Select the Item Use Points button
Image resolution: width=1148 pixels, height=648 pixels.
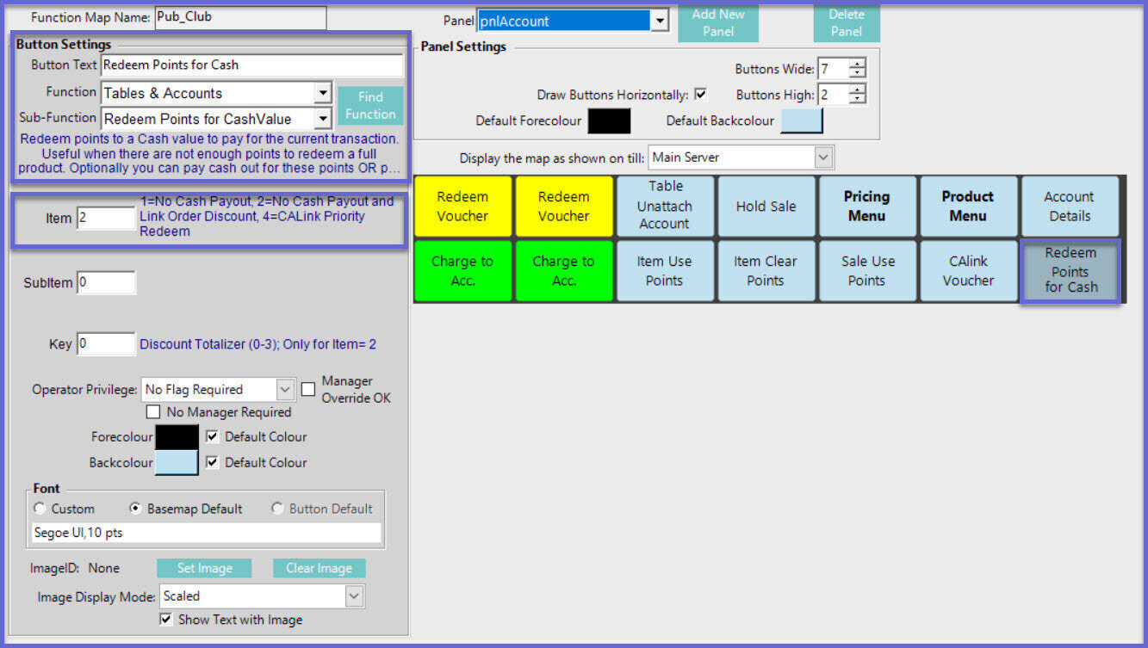tap(664, 271)
